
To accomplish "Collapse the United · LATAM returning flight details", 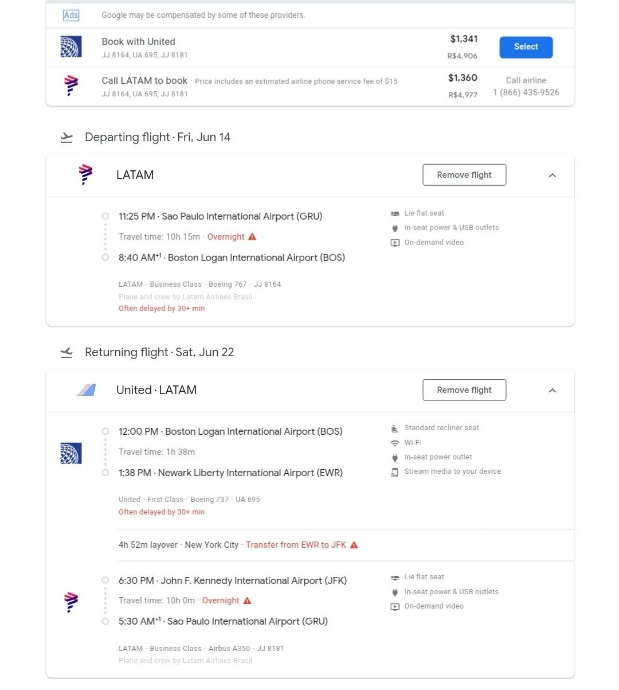I will pos(553,390).
